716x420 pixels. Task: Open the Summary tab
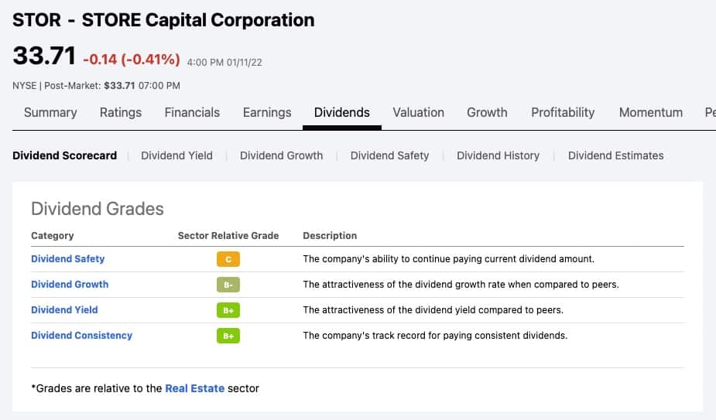tap(50, 112)
